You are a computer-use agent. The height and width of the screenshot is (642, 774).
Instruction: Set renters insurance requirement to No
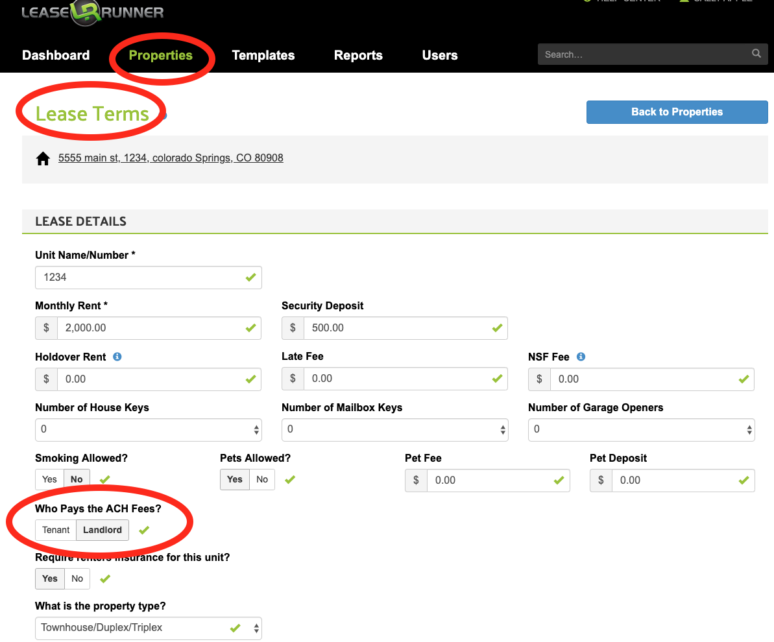[x=77, y=578]
